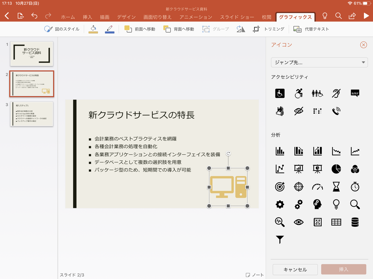Click the トリミング crop button
The height and width of the screenshot is (279, 373).
pos(269,29)
